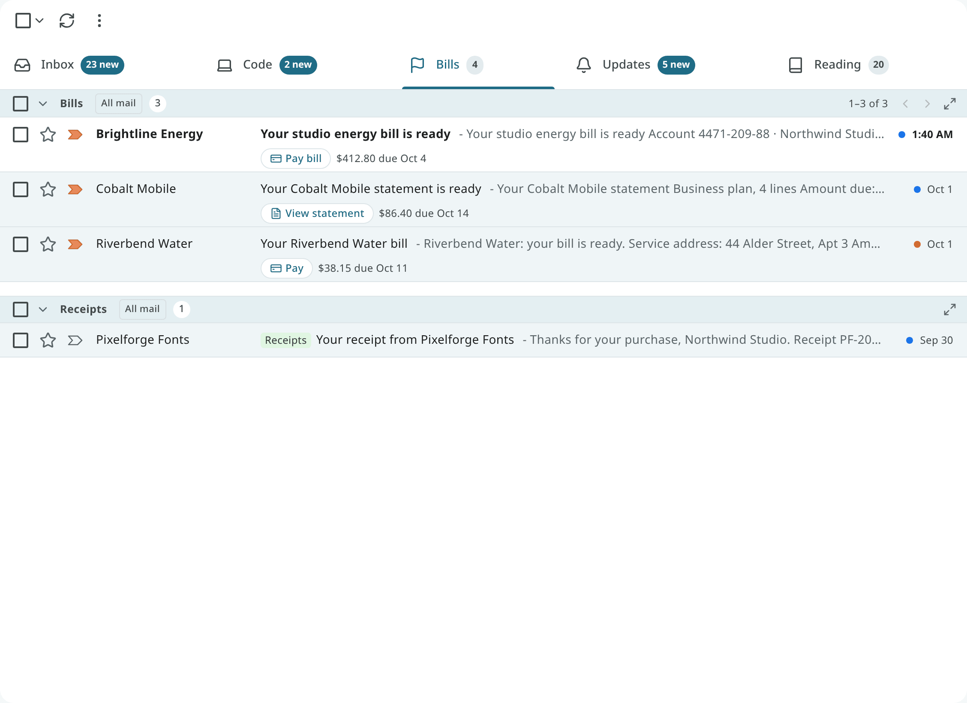Viewport: 967px width, 703px height.
Task: Select all messages in Bills section
Action: [21, 104]
